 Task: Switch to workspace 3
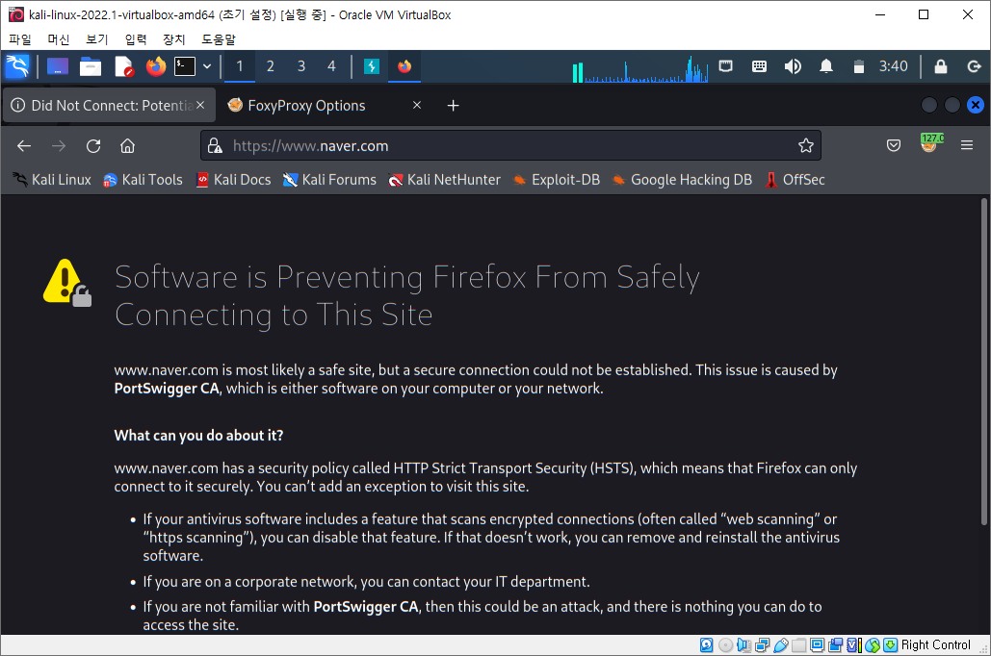(x=301, y=66)
